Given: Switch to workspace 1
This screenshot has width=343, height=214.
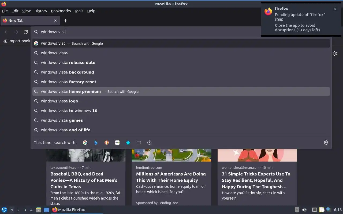Looking at the screenshot, I should coord(12,210).
